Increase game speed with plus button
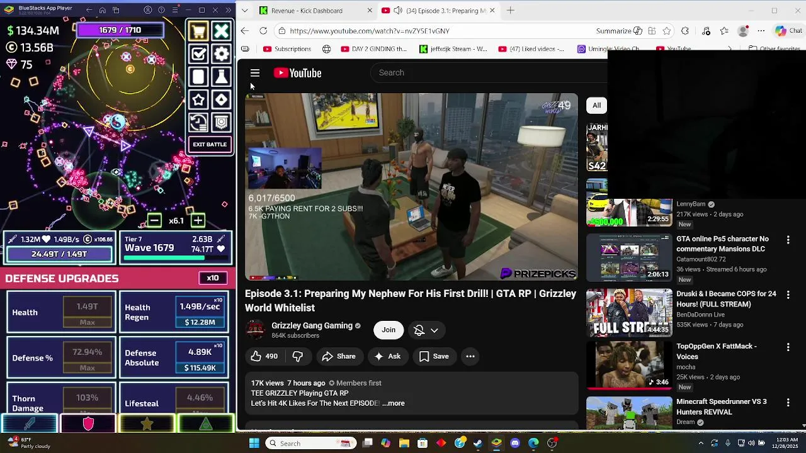 pyautogui.click(x=198, y=220)
